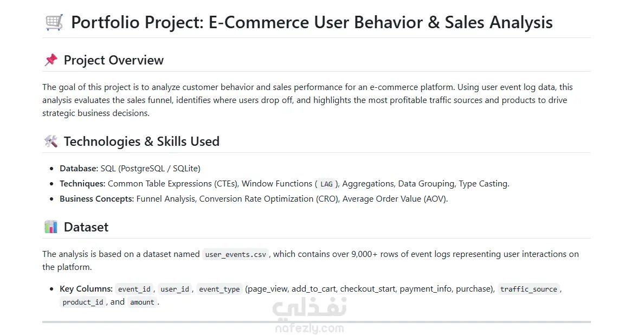619x335 pixels.
Task: Click the red pushpin icon
Action: 51,60
